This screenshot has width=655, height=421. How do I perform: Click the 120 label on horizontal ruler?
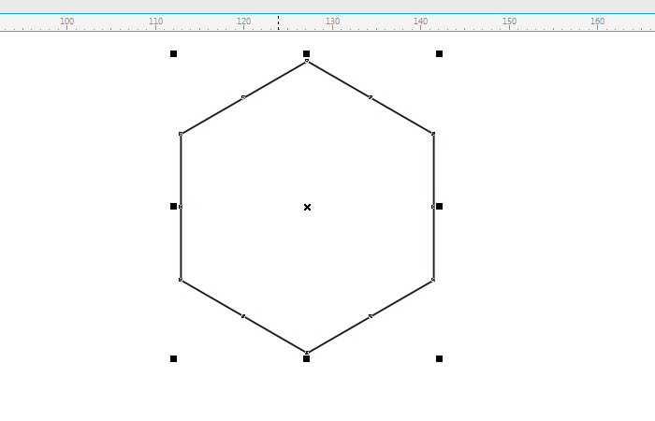point(244,21)
